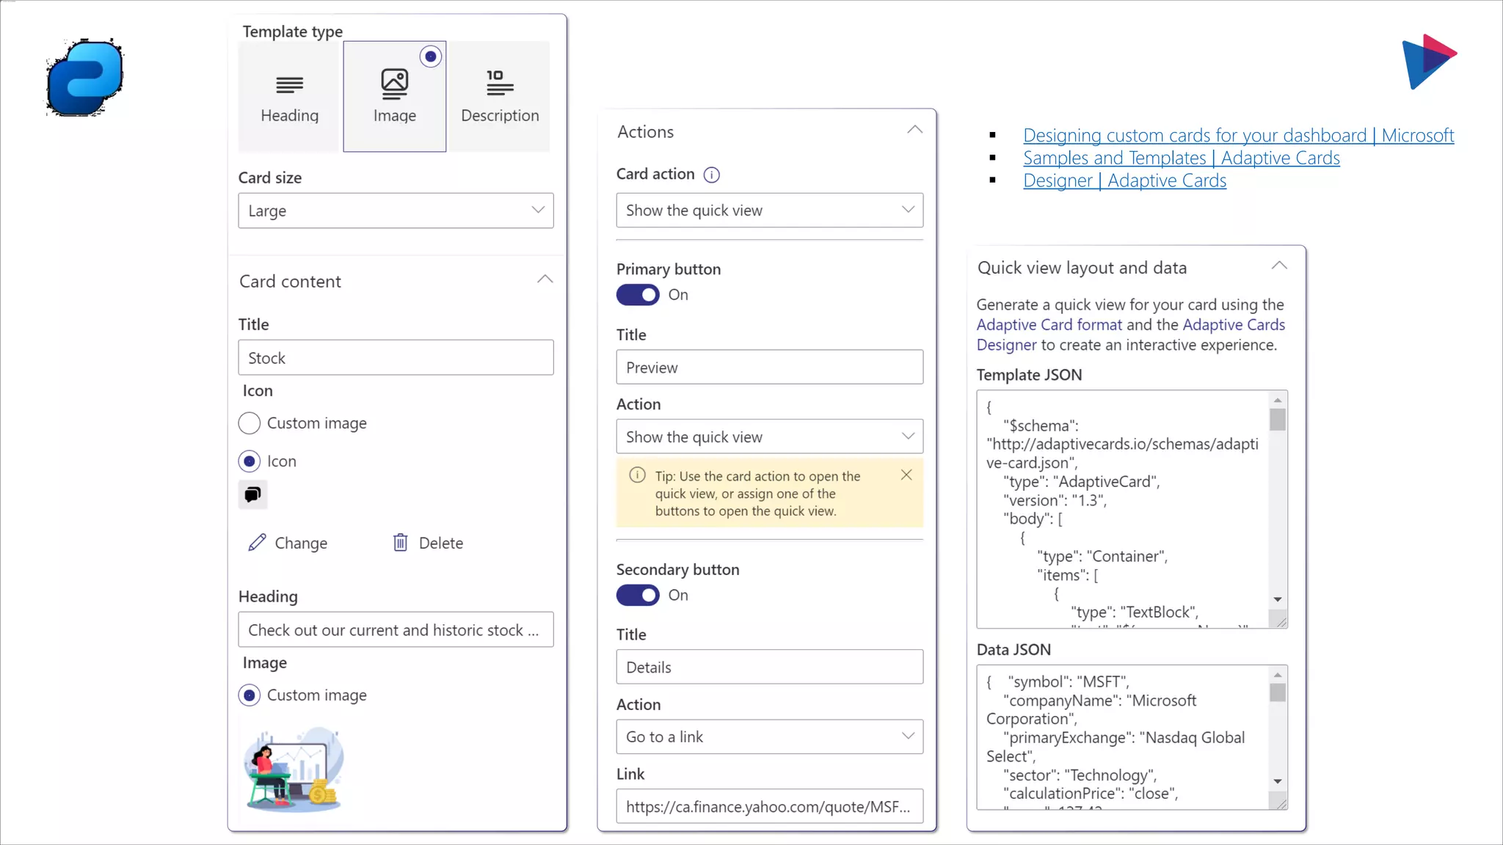Click the custom stock image thumbnail
This screenshot has width=1503, height=845.
point(294,769)
